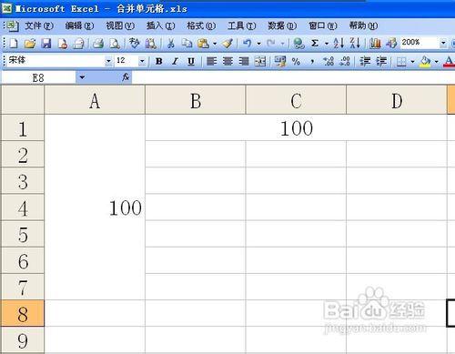Click the AutoSum sigma icon

tap(315, 44)
